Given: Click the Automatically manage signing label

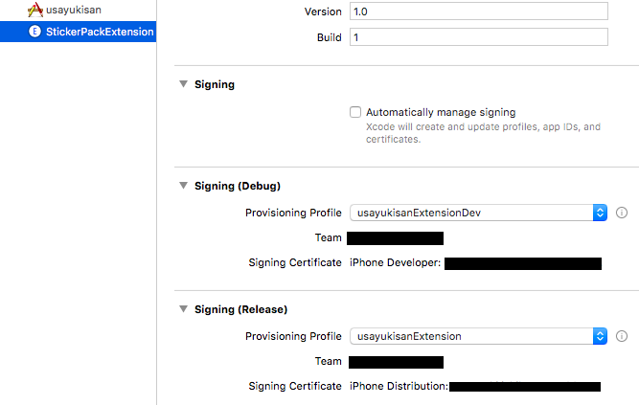Looking at the screenshot, I should coord(441,112).
